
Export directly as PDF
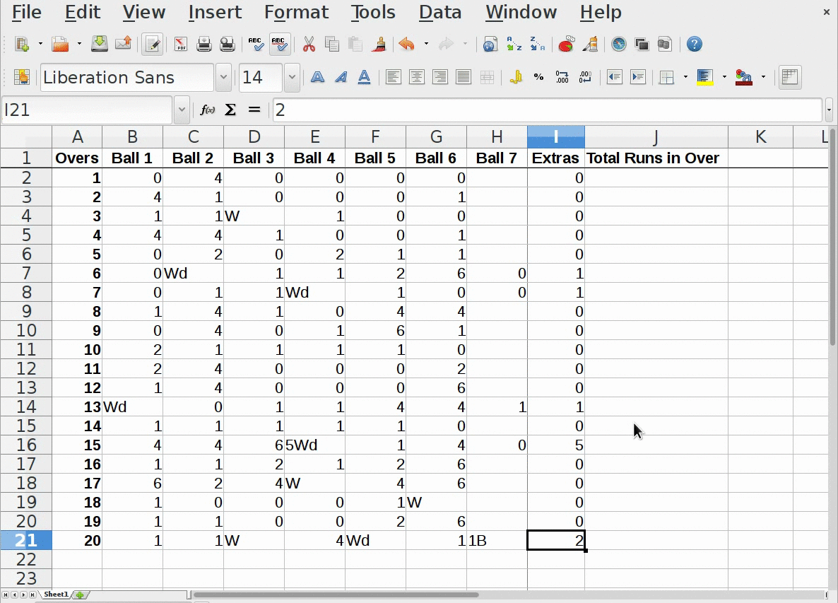(181, 45)
